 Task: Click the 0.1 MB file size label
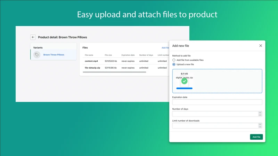click(185, 74)
